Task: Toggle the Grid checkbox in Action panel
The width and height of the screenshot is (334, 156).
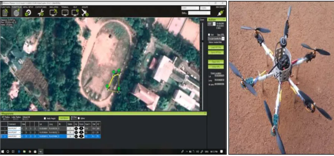Action: tap(209, 35)
